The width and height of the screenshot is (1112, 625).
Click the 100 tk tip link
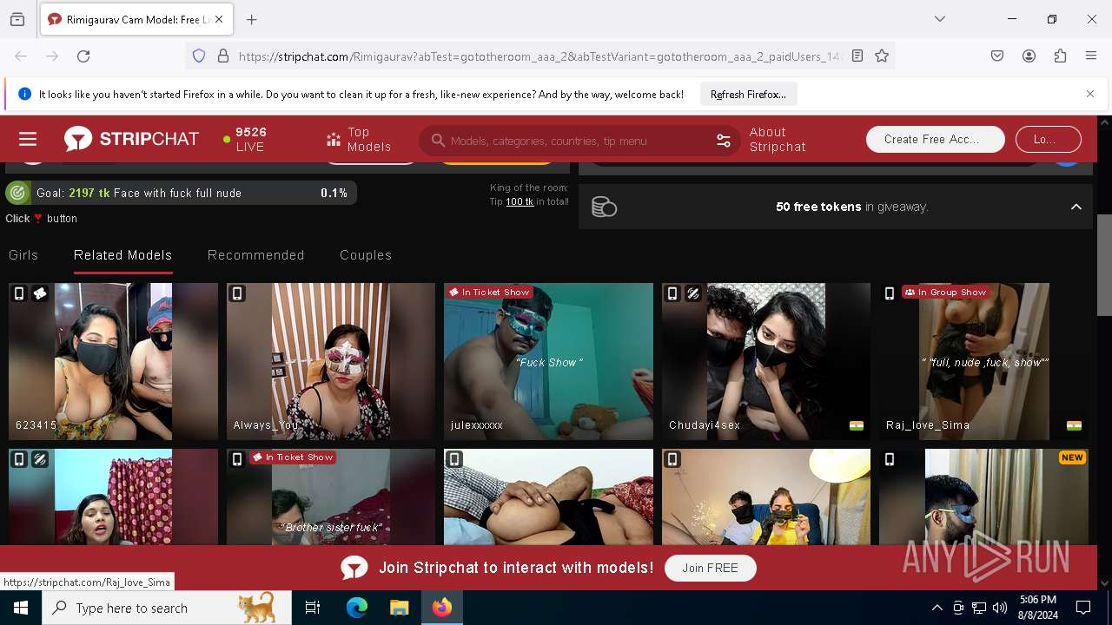(520, 201)
